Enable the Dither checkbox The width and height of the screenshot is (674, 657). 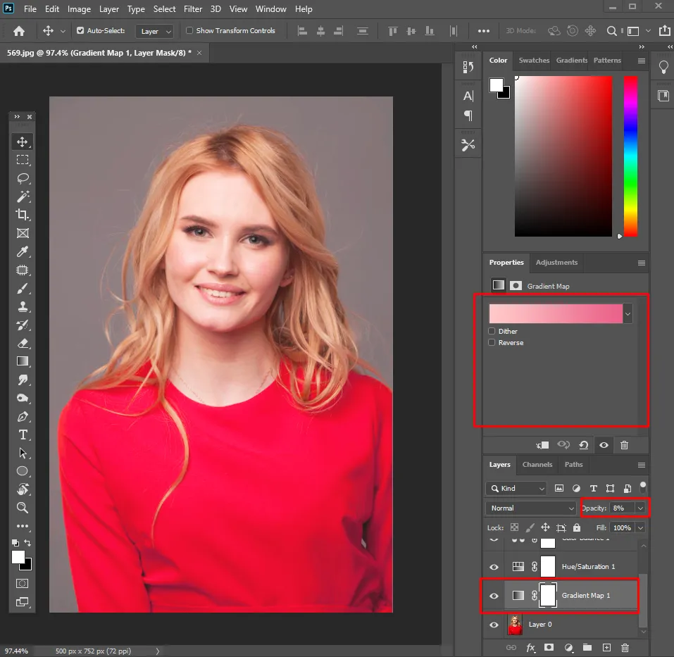point(492,331)
